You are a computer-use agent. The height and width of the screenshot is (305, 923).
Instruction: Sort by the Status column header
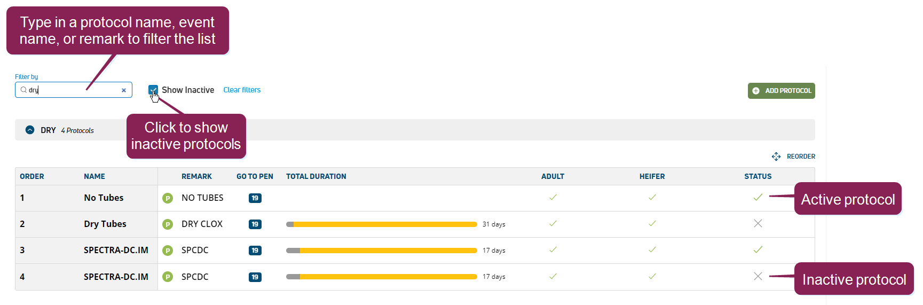click(758, 176)
